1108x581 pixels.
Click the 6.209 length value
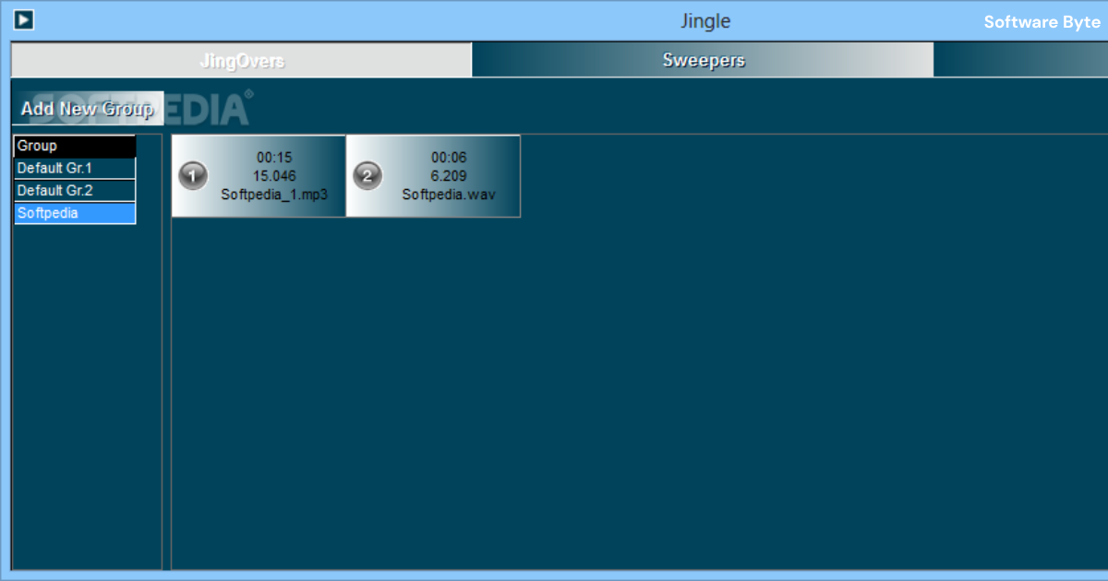pyautogui.click(x=449, y=176)
